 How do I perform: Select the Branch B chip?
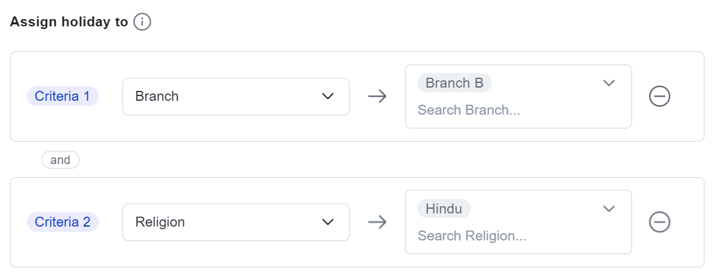tap(454, 83)
